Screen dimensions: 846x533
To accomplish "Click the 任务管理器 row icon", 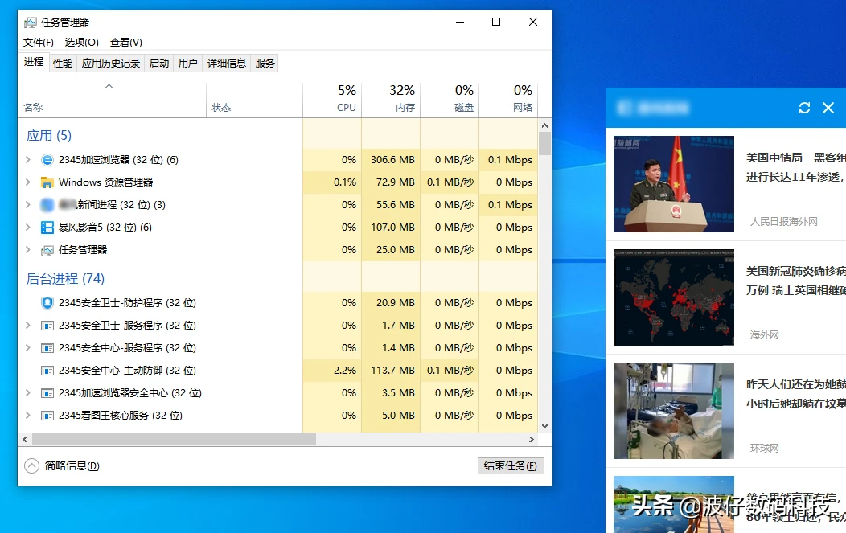I will [x=47, y=250].
